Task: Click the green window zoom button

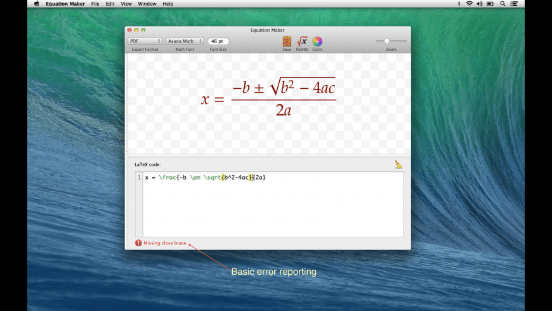Action: click(x=143, y=30)
